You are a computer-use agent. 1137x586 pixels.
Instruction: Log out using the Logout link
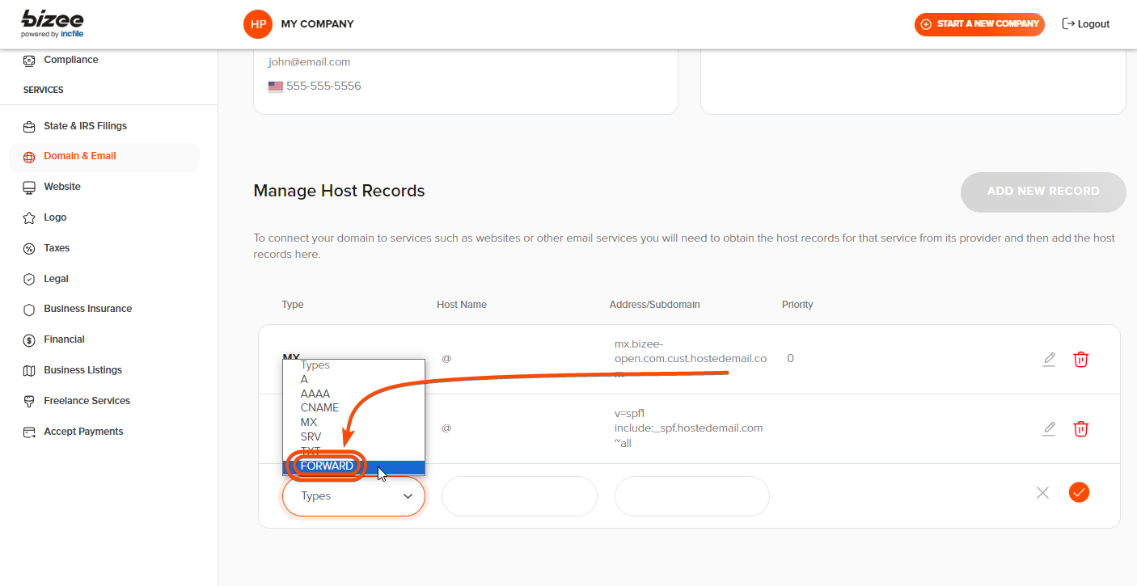click(x=1085, y=24)
